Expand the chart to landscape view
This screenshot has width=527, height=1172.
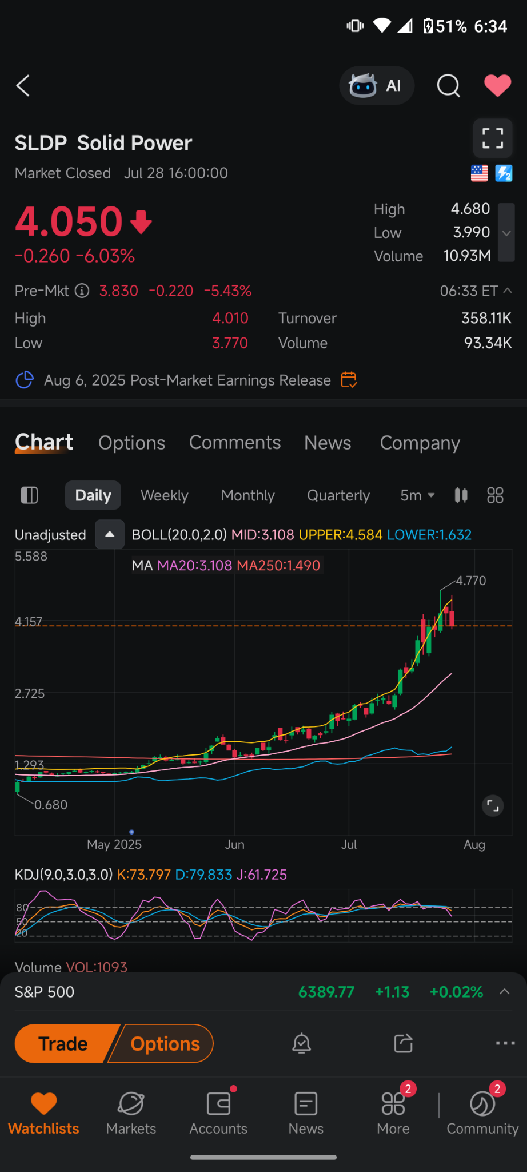pyautogui.click(x=493, y=806)
